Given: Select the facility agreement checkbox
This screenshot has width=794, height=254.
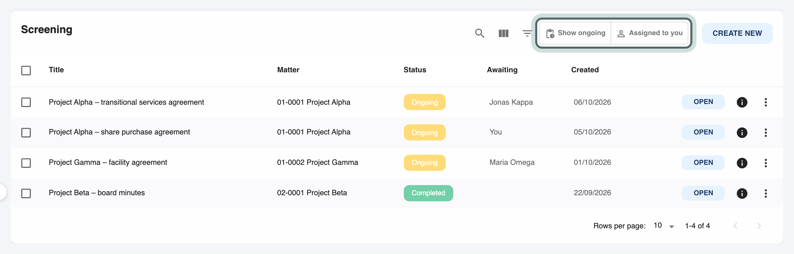Looking at the screenshot, I should (x=26, y=163).
